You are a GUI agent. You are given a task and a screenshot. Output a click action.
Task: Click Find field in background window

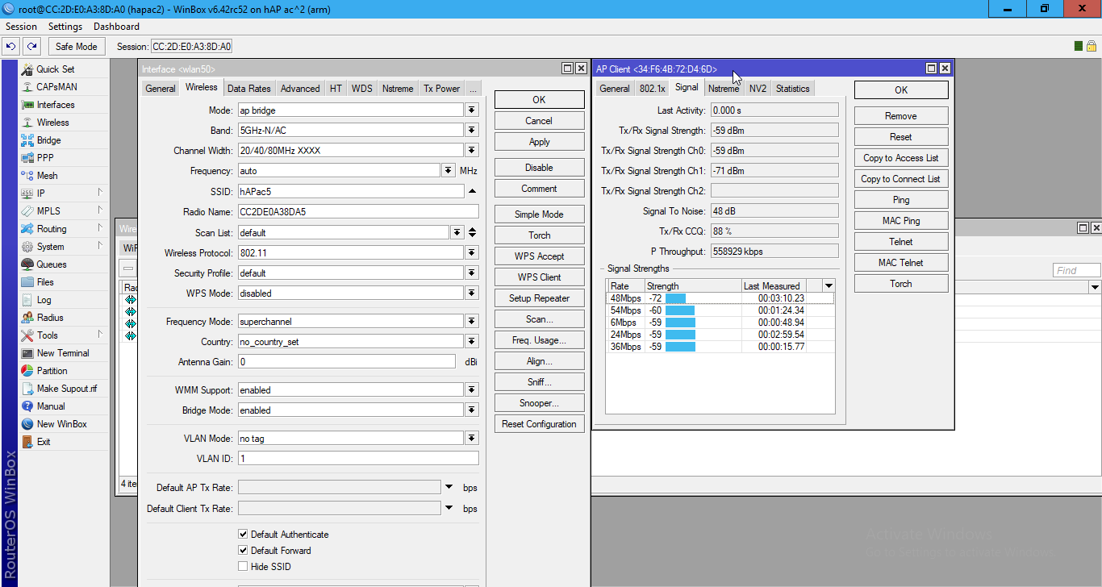coord(1076,271)
